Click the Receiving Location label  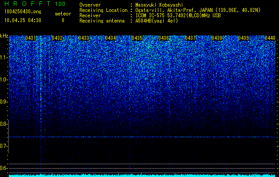coord(103,10)
